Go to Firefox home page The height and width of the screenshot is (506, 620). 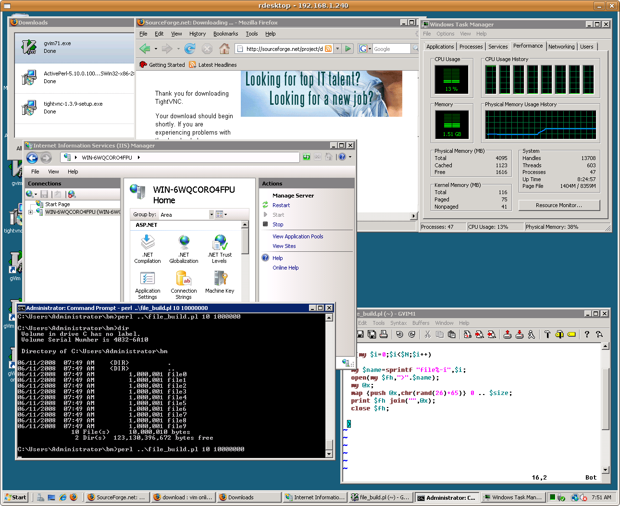(x=224, y=49)
